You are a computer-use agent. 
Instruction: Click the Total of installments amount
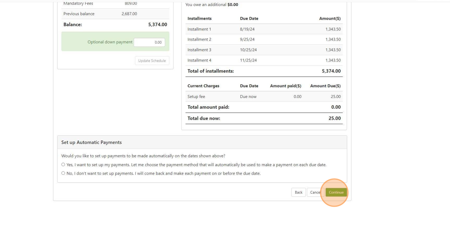[x=331, y=71]
